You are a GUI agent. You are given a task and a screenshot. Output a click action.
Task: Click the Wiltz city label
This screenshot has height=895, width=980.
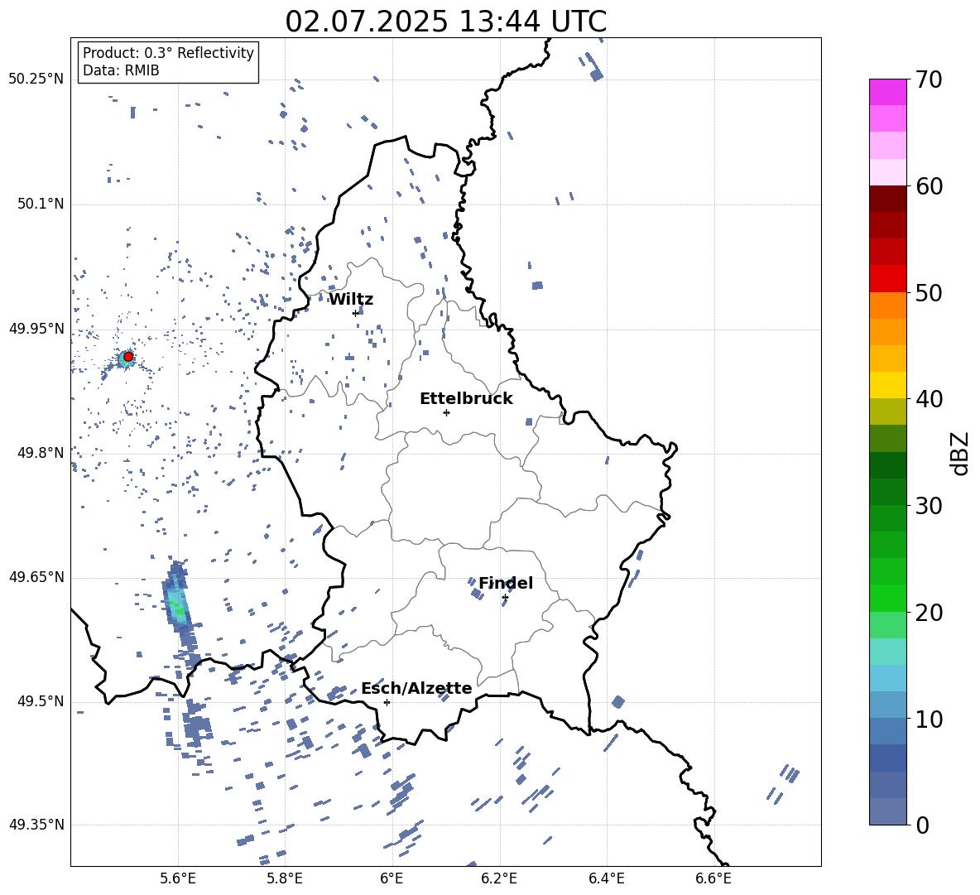[351, 300]
